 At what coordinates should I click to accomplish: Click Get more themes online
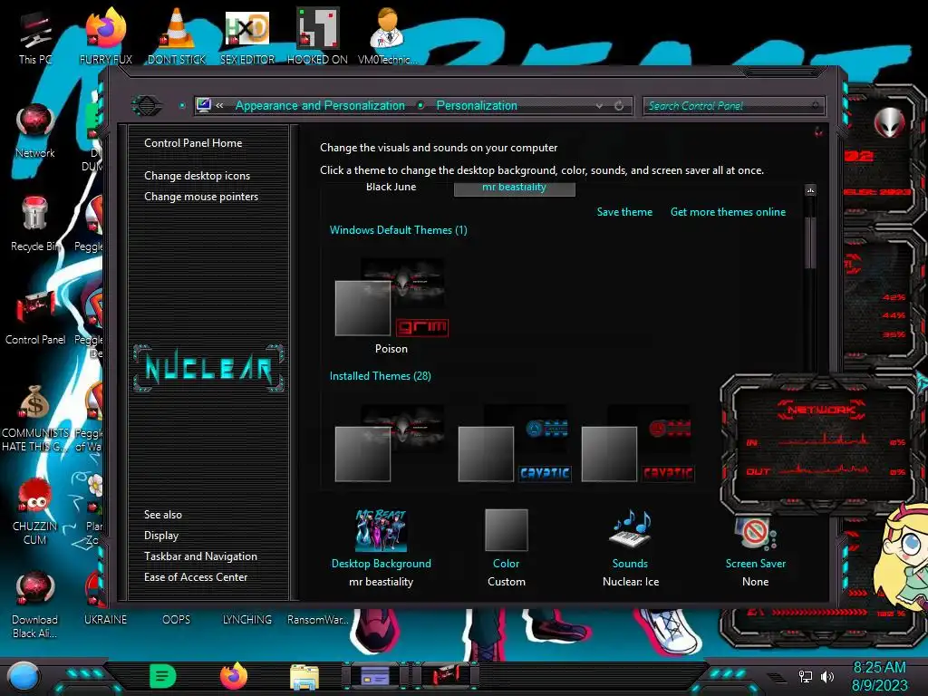(x=728, y=212)
